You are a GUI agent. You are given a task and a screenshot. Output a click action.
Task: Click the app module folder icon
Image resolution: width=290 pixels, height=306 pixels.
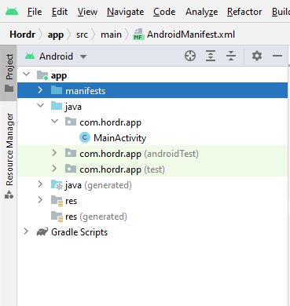click(x=42, y=75)
